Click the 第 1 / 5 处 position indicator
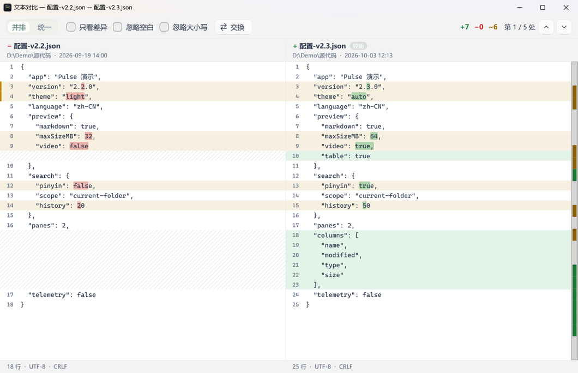578x373 pixels. (520, 27)
